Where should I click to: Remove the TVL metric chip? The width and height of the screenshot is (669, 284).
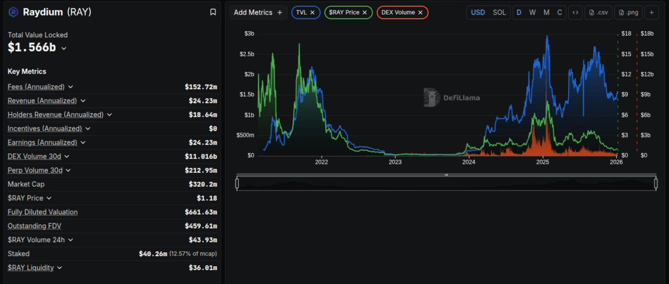[x=312, y=12]
